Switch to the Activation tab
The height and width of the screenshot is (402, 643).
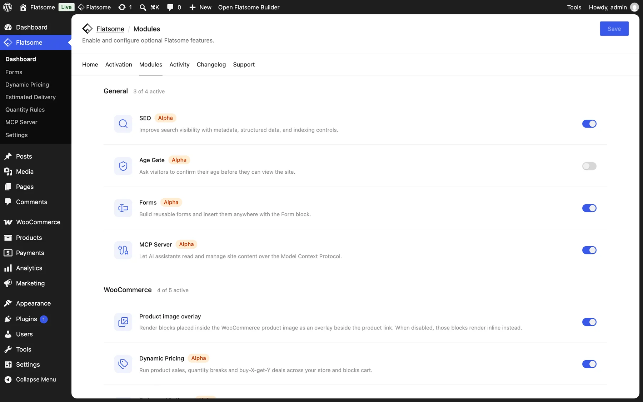119,65
